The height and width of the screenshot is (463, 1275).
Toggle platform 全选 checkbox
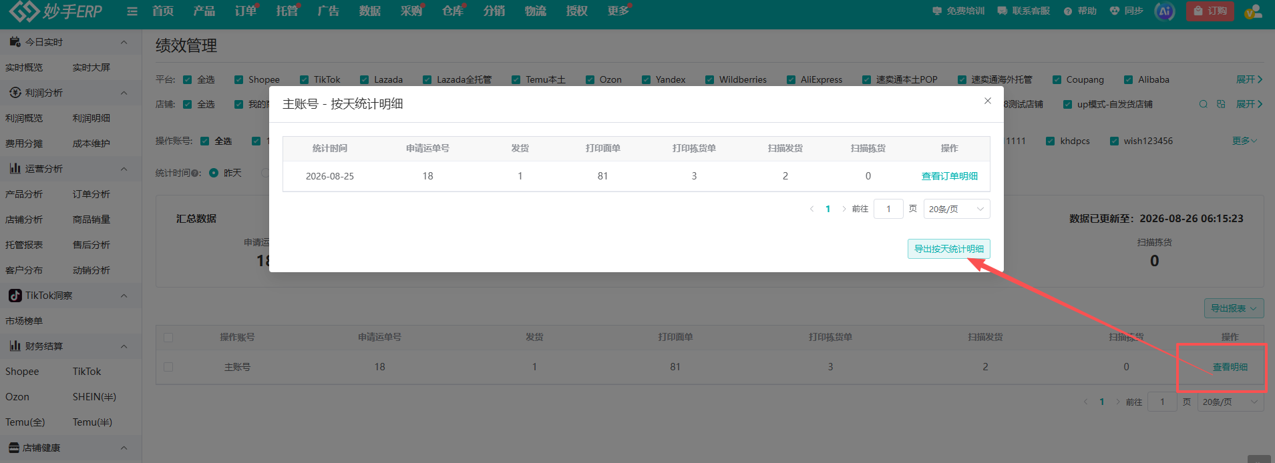click(x=188, y=79)
